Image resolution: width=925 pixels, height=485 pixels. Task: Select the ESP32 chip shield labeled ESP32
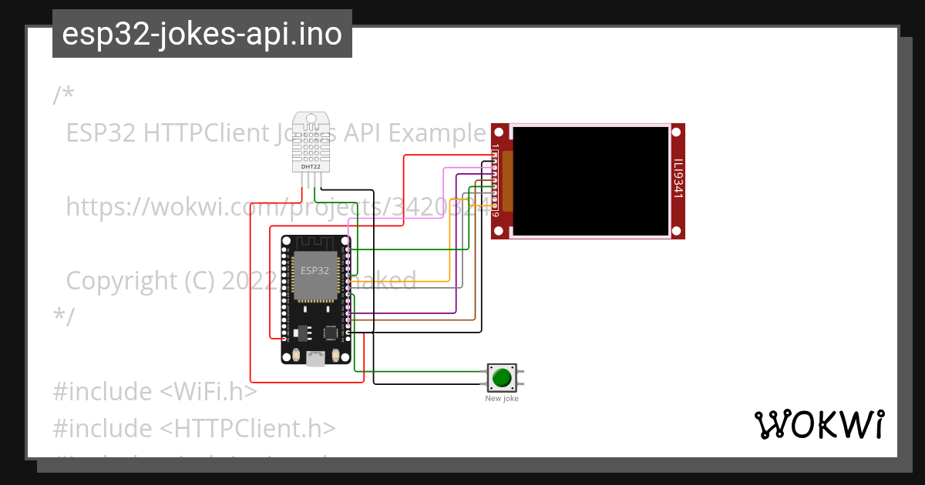(x=314, y=271)
